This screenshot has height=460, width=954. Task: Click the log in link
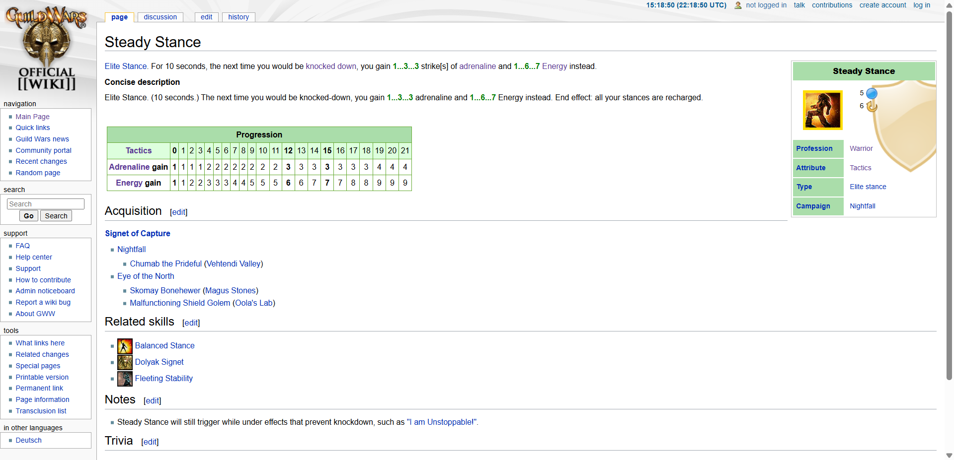pyautogui.click(x=922, y=5)
